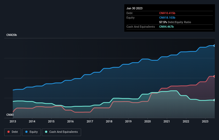Toggle the Equity legend button

click(x=31, y=132)
